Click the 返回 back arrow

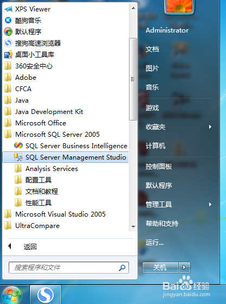pos(9,246)
